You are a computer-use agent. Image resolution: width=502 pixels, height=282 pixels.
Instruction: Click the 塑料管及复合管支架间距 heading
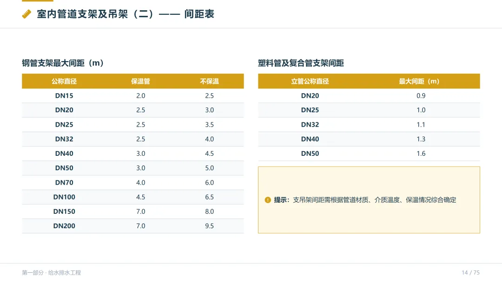[x=301, y=63]
